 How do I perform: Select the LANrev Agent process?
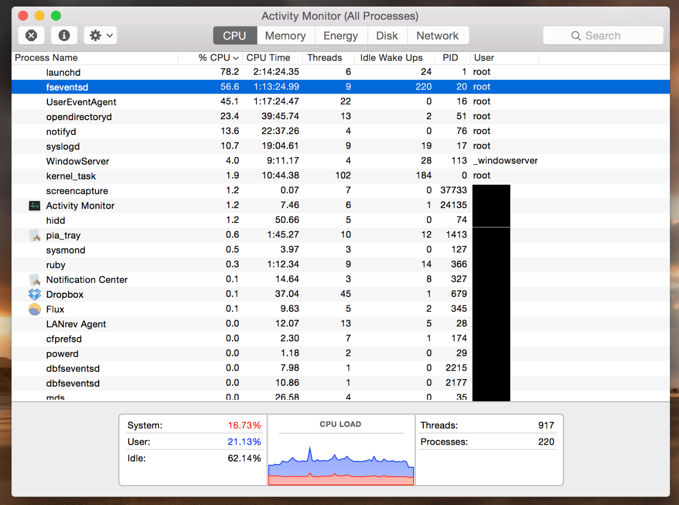click(341, 324)
